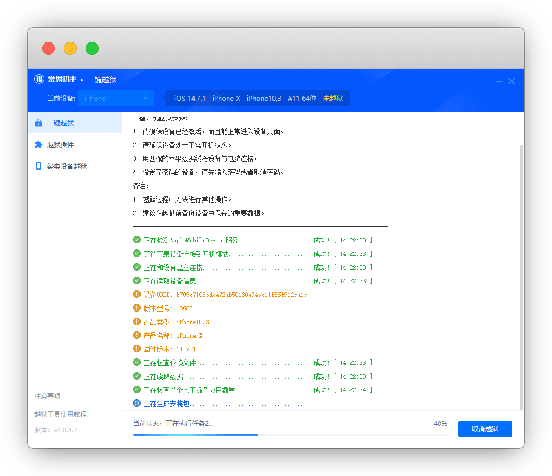Image resolution: width=552 pixels, height=476 pixels.
Task: Click the 设置了密码的设备 instruction line
Action: pos(208,172)
